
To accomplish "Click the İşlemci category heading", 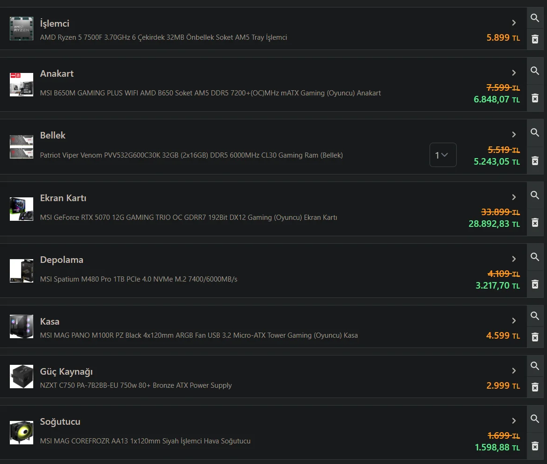I will point(54,23).
